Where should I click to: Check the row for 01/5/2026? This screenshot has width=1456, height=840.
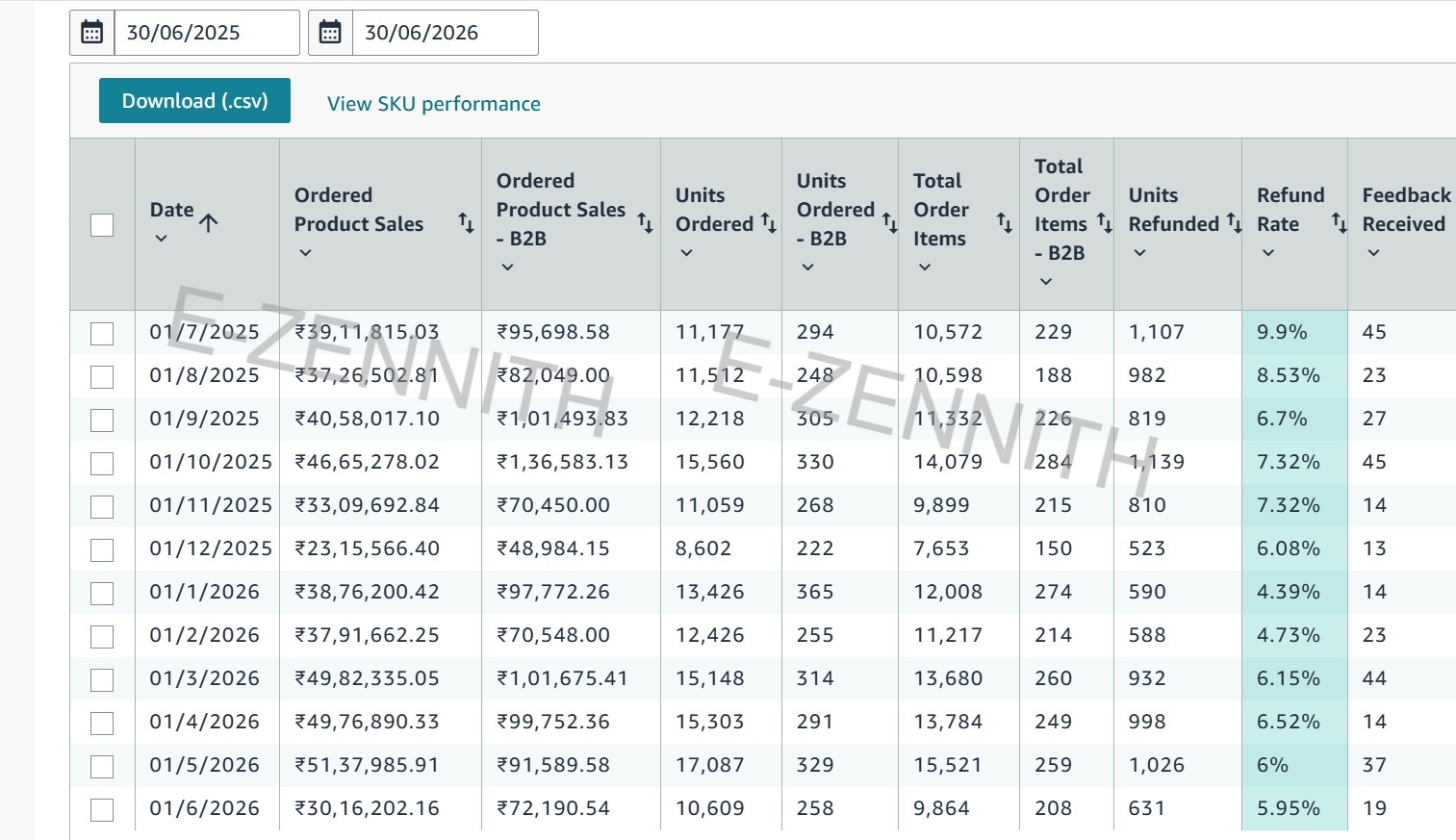coord(102,766)
